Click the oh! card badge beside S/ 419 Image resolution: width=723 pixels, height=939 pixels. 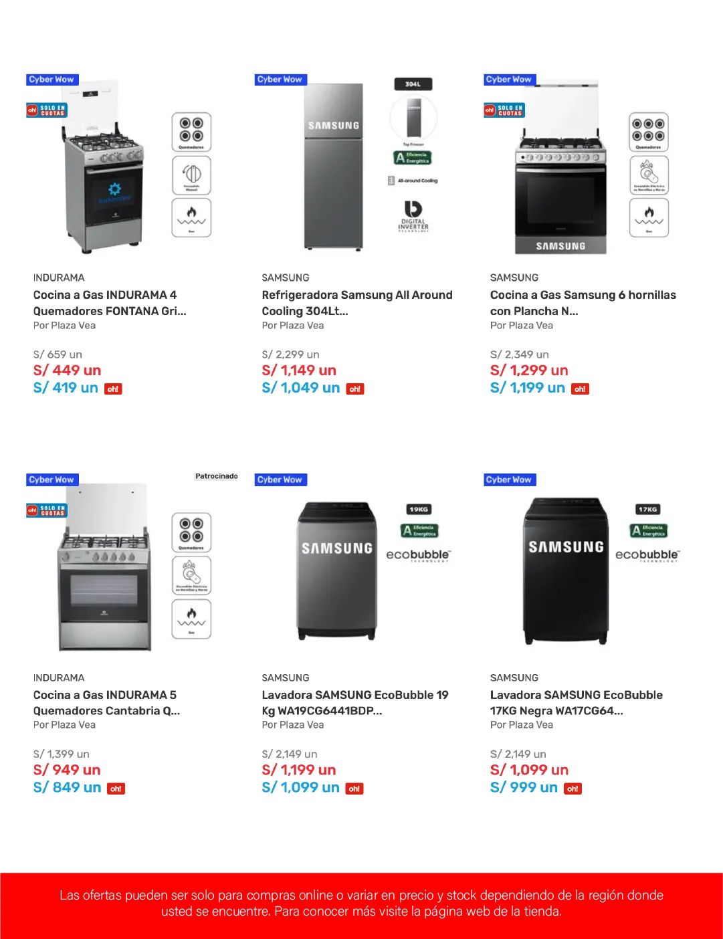113,389
